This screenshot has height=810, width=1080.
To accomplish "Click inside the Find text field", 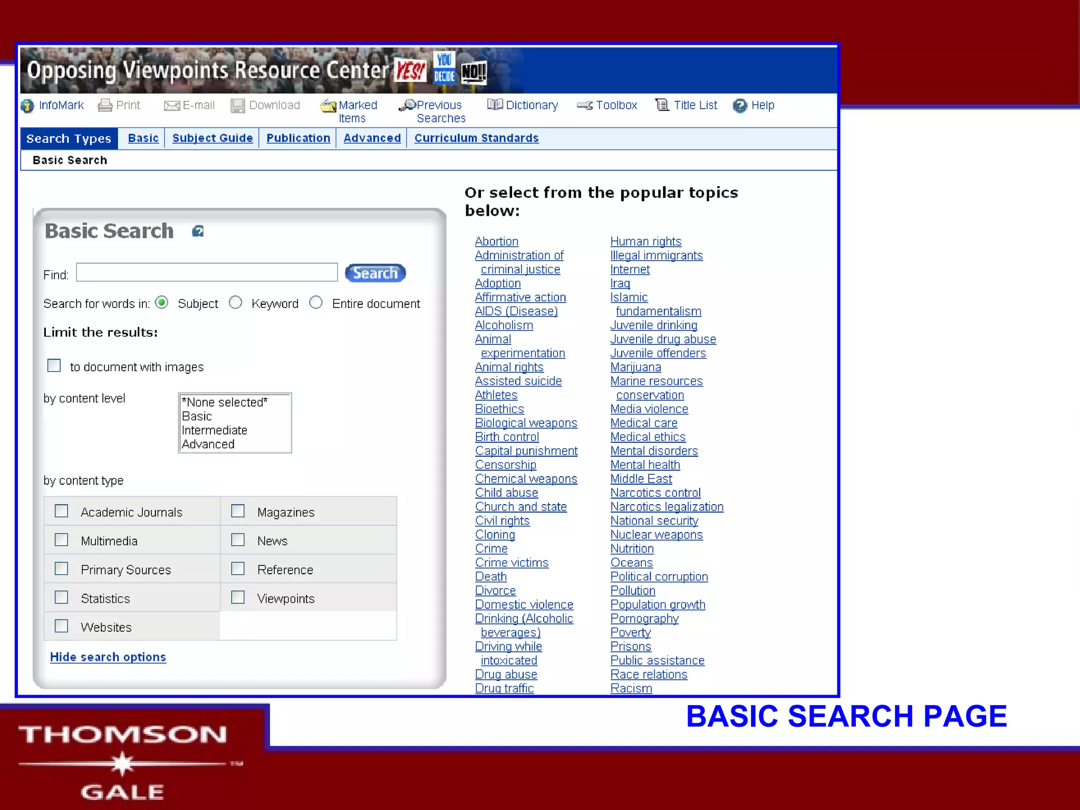I will (x=207, y=273).
